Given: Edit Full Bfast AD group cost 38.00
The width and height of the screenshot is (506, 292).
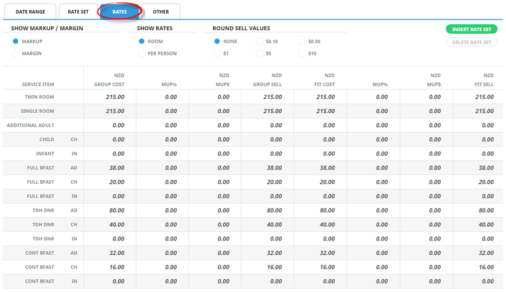Looking at the screenshot, I should 110,168.
